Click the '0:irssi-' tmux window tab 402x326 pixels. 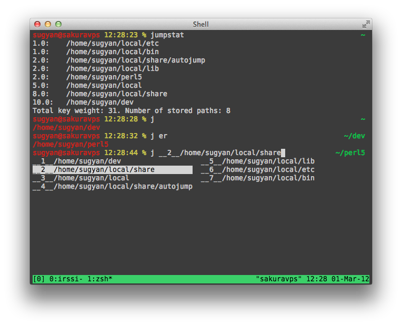tap(66, 279)
